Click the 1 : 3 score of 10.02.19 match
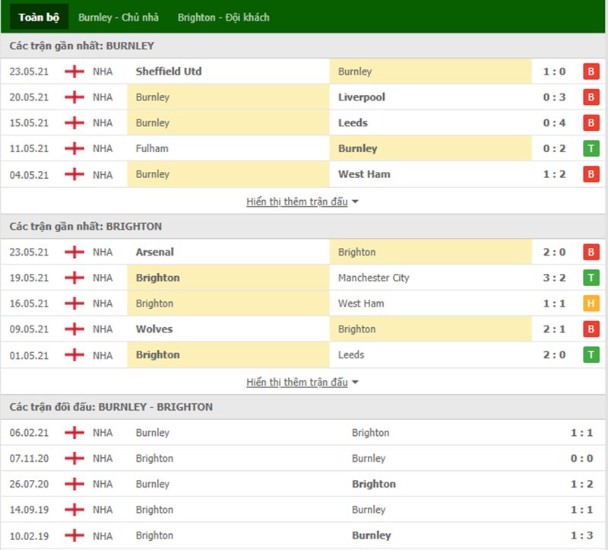The width and height of the screenshot is (608, 550). pos(581,536)
